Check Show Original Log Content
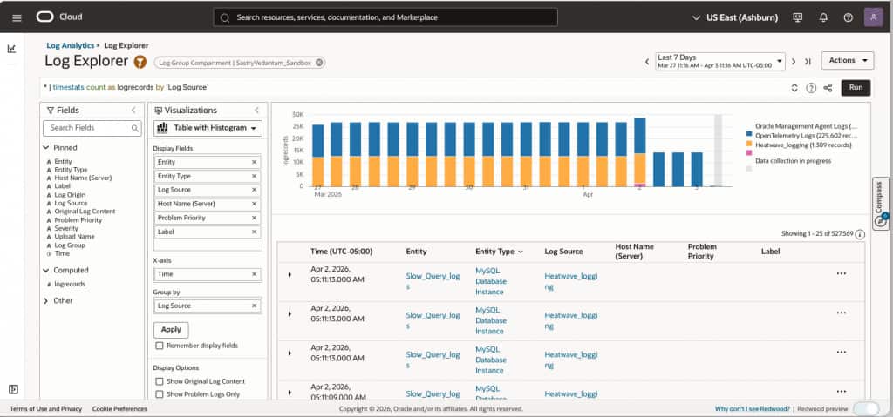The height and width of the screenshot is (417, 893). coord(159,381)
